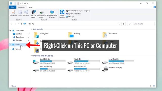Open recent locations dropdown arrow
The image size is (162, 91).
click(18, 24)
